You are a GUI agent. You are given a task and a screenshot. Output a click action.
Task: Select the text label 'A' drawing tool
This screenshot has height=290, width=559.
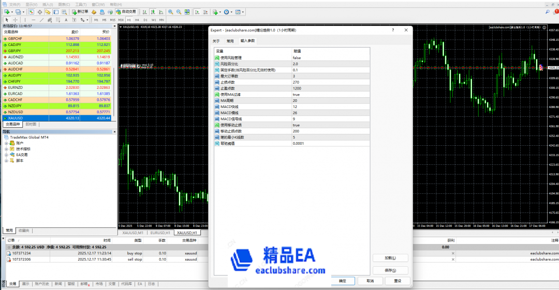coord(66,20)
